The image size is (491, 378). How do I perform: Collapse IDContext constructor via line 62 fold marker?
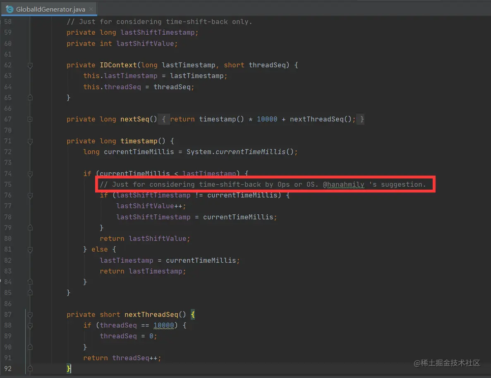[30, 65]
